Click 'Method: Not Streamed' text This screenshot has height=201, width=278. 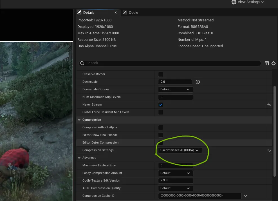pyautogui.click(x=196, y=20)
